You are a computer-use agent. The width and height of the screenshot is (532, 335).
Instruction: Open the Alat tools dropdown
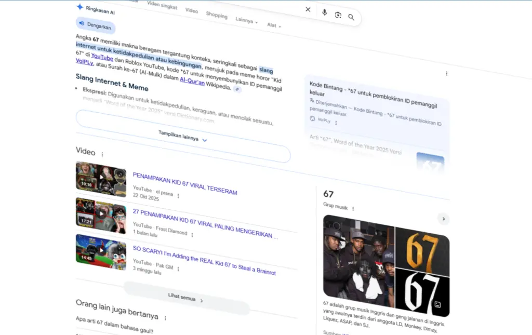coord(274,25)
